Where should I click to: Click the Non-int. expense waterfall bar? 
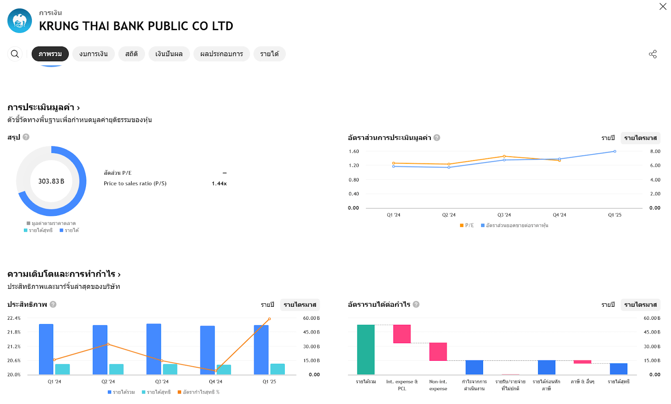pos(438,352)
